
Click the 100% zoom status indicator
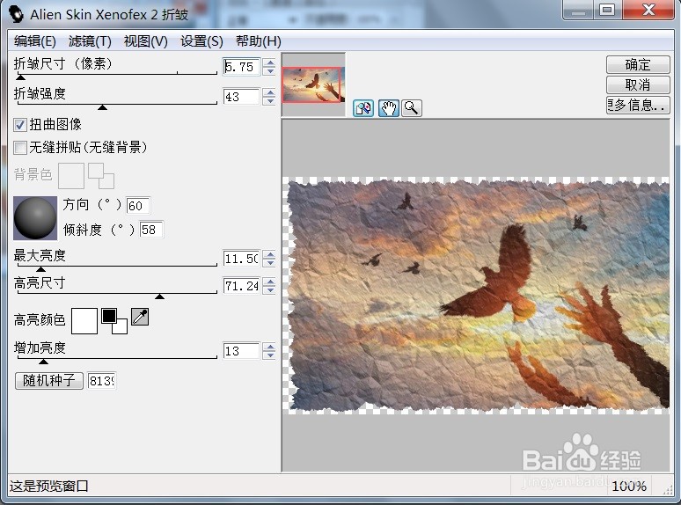pyautogui.click(x=629, y=486)
